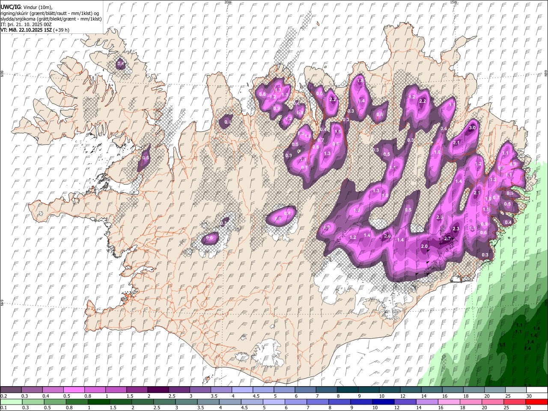Pick the top-row legend swatch labeled 20

(x=494, y=390)
